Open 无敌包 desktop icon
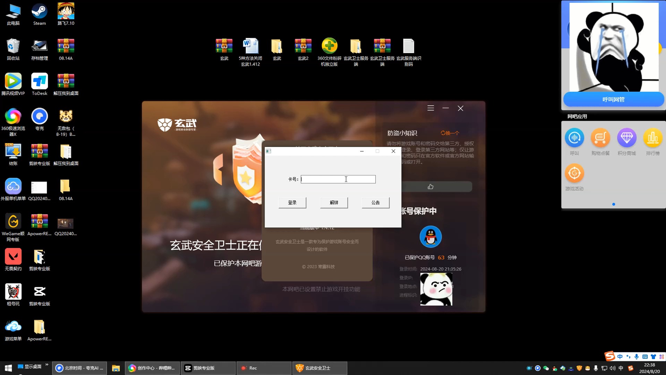This screenshot has height=375, width=666. coord(66,122)
